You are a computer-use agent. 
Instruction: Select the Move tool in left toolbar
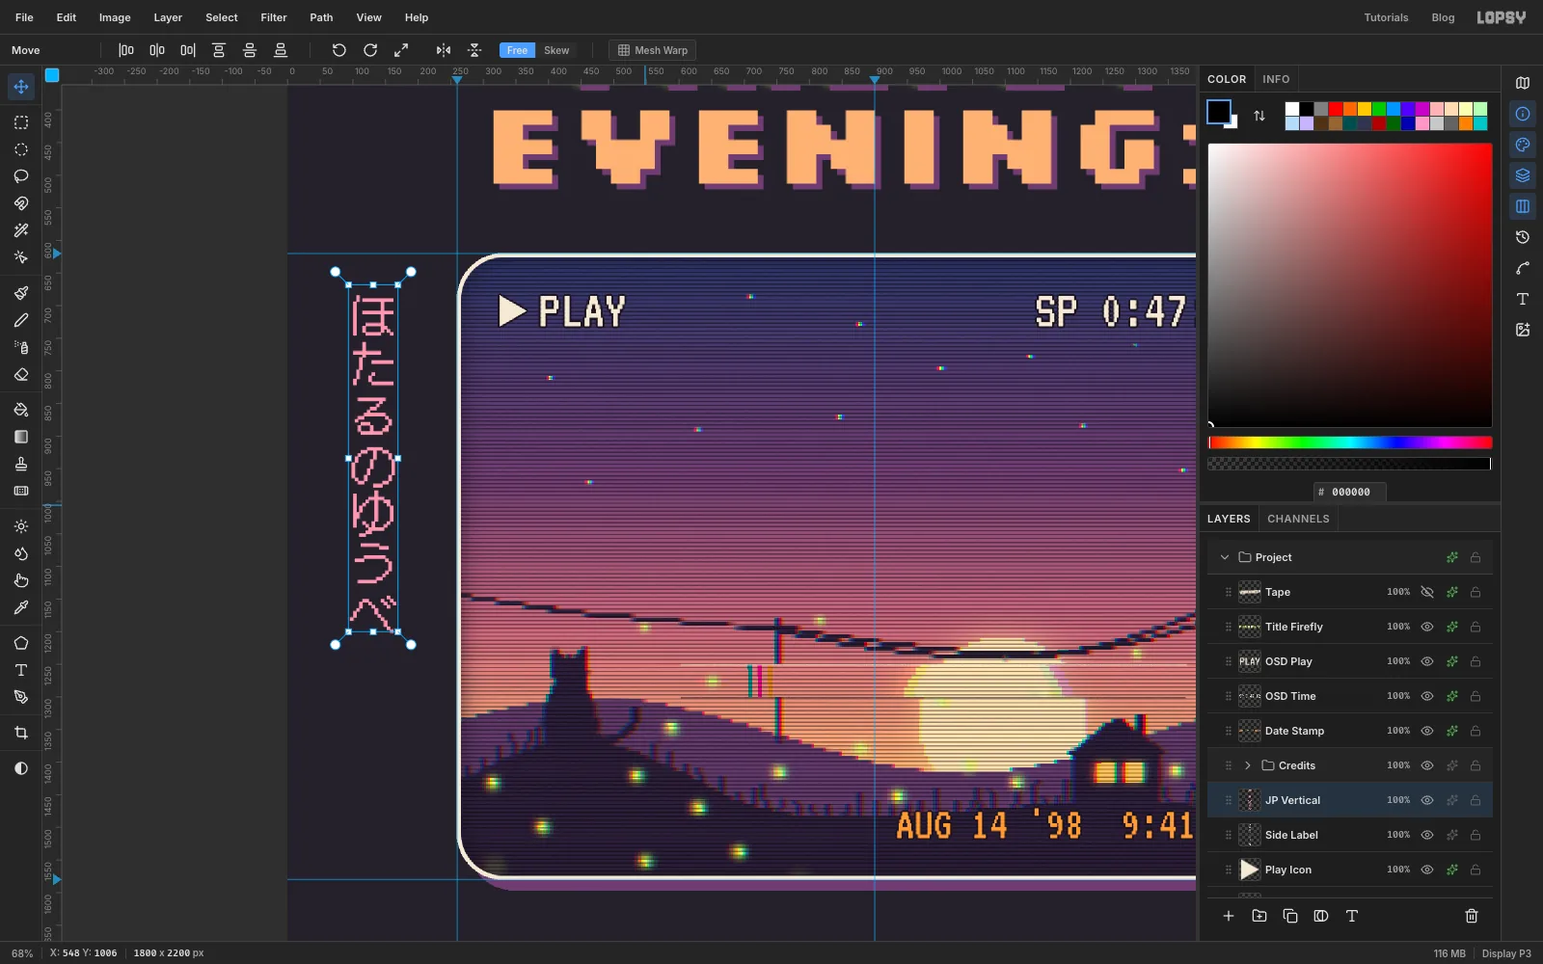pos(21,87)
